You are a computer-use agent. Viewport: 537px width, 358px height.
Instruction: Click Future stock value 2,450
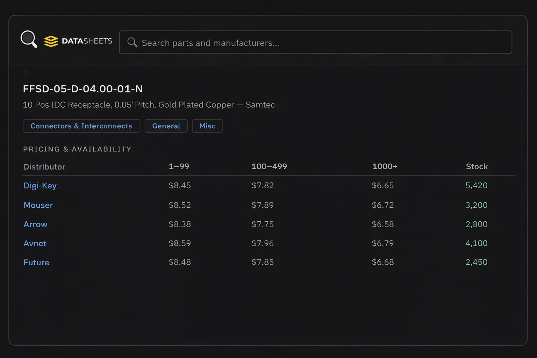477,262
